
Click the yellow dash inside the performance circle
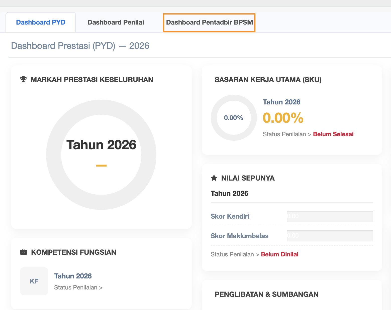(101, 166)
